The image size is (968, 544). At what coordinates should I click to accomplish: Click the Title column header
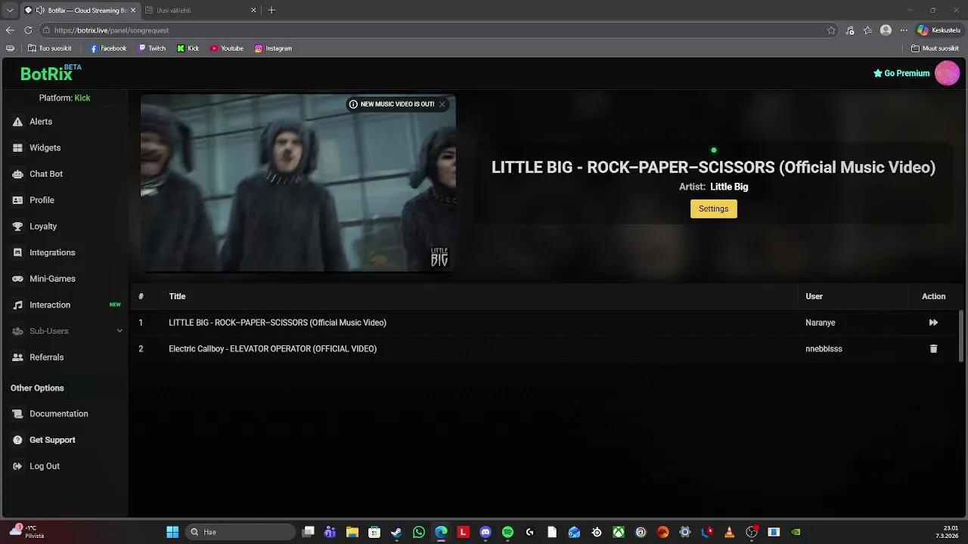[177, 296]
